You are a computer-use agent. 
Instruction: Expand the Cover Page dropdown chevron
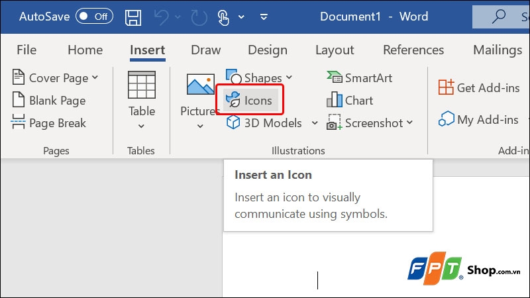click(95, 77)
